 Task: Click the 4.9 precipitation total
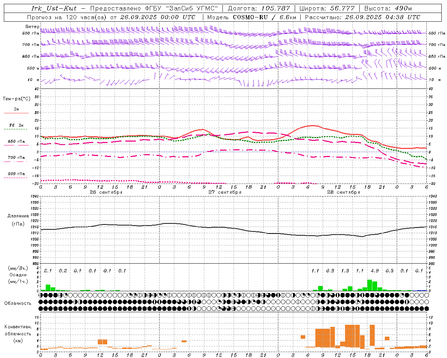pos(375,271)
